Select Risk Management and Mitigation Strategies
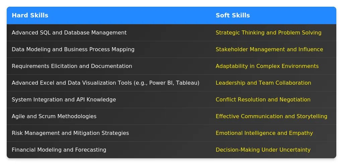This screenshot has height=165, width=343. (70, 133)
